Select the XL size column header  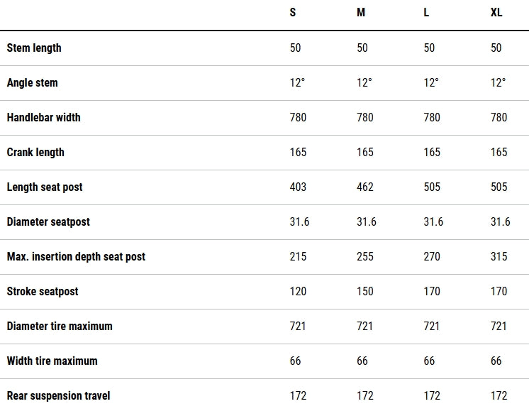click(496, 13)
